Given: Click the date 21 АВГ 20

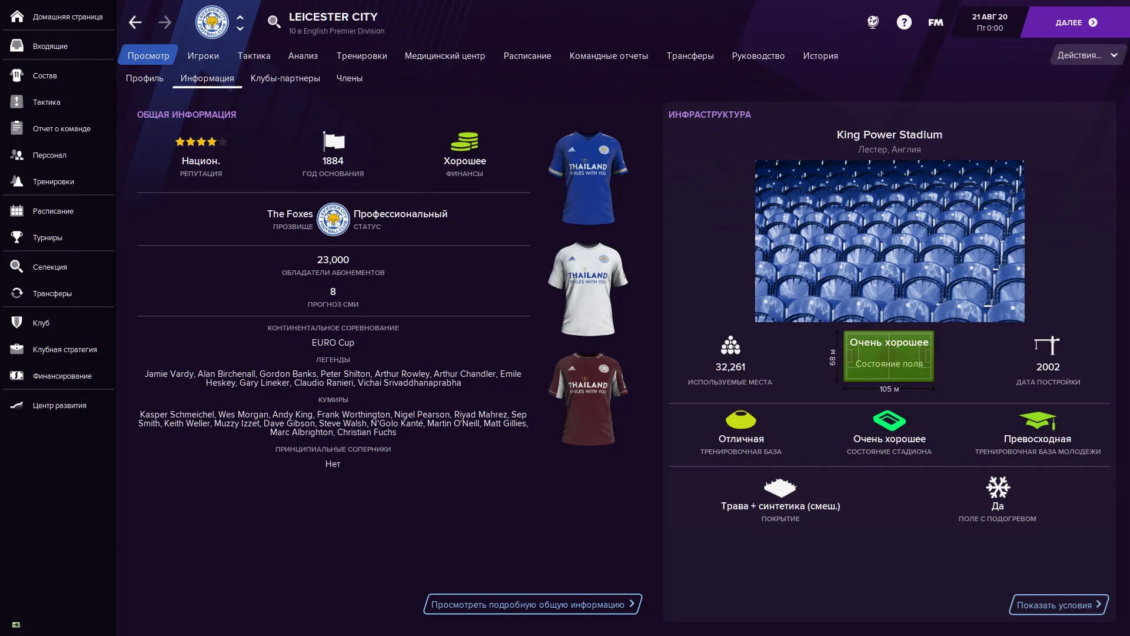Looking at the screenshot, I should (x=990, y=17).
